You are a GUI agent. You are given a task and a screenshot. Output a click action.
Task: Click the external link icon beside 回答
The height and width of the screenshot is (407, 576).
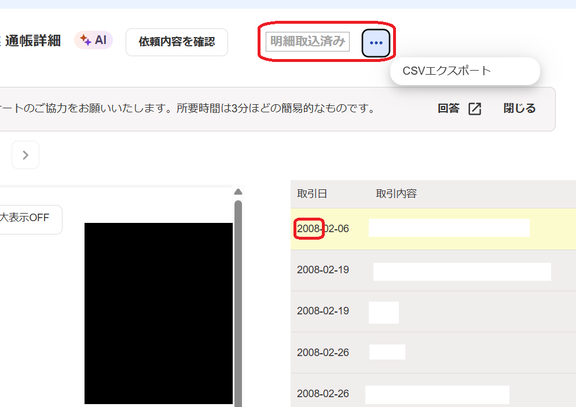[x=475, y=109]
